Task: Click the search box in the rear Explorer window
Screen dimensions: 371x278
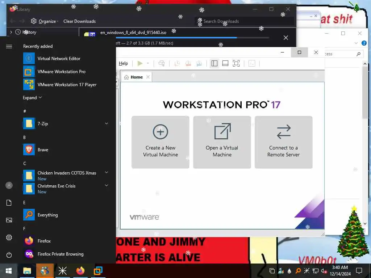Action: pyautogui.click(x=343, y=54)
